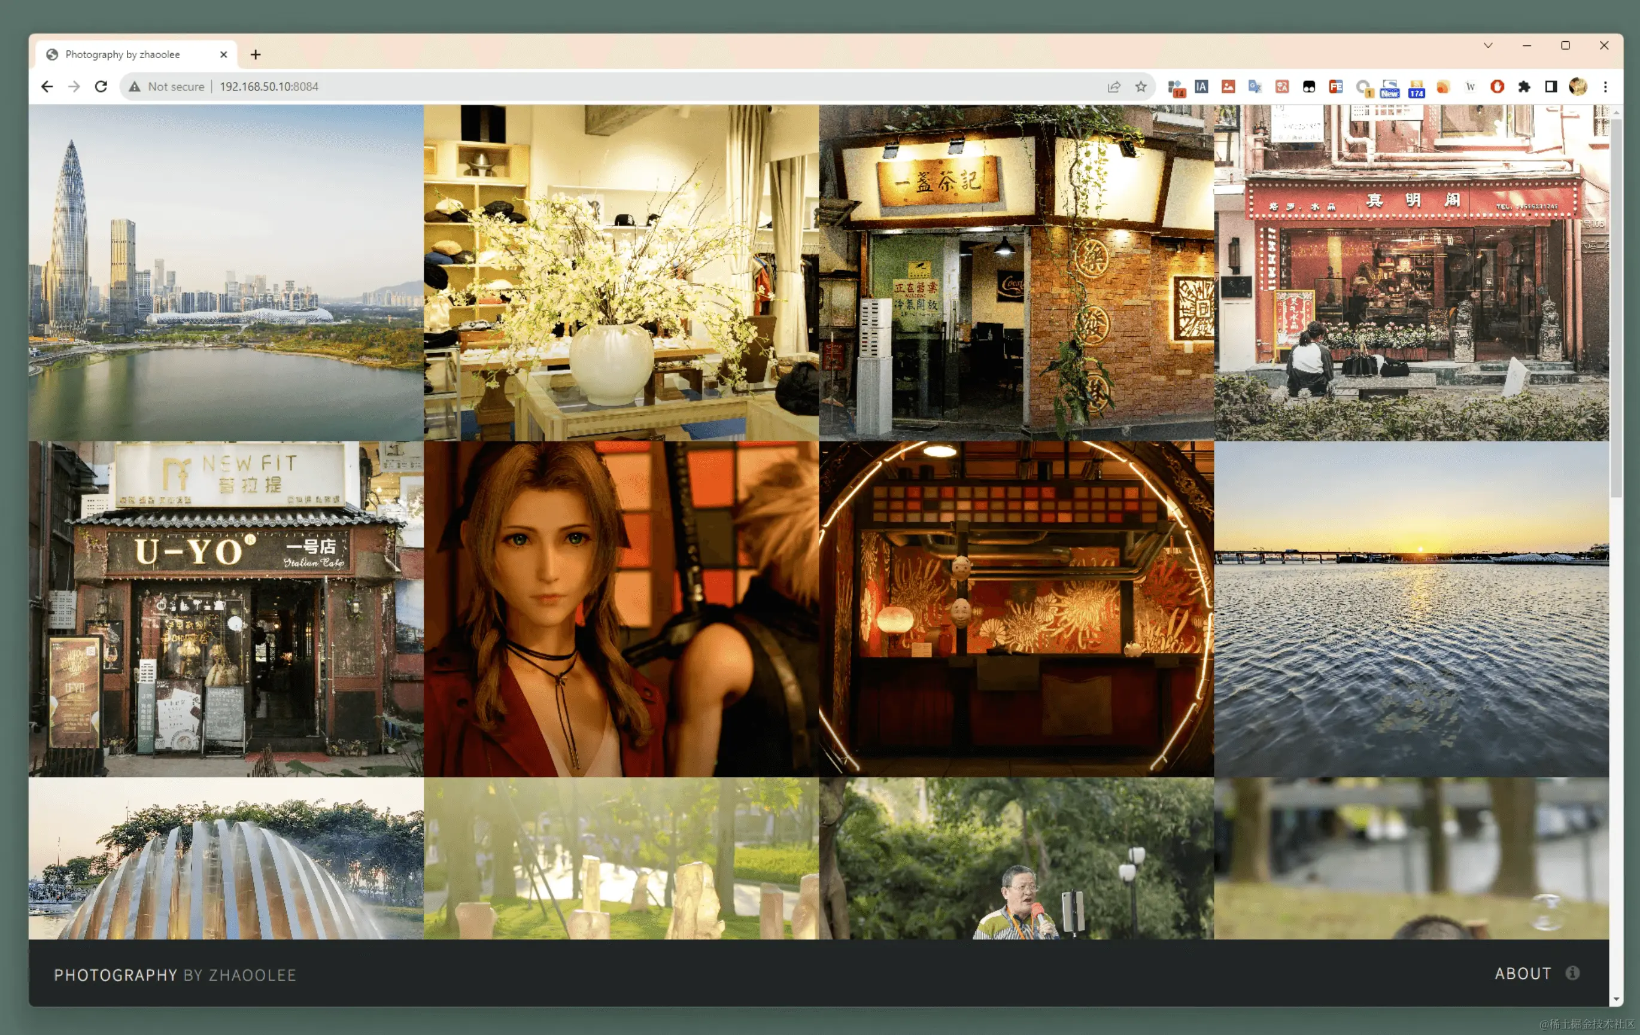Share this page via share icon
This screenshot has height=1035, width=1640.
pyautogui.click(x=1114, y=87)
